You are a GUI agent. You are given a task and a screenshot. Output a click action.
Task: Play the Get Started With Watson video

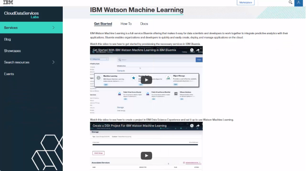tap(147, 80)
